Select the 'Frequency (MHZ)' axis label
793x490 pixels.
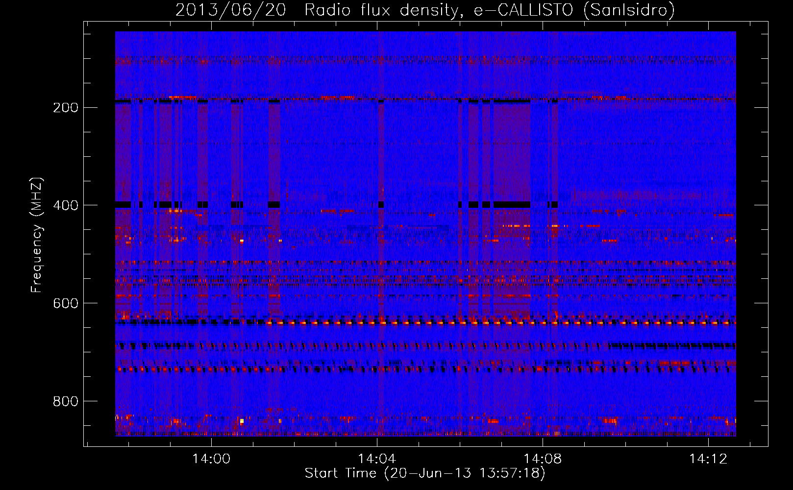point(37,235)
